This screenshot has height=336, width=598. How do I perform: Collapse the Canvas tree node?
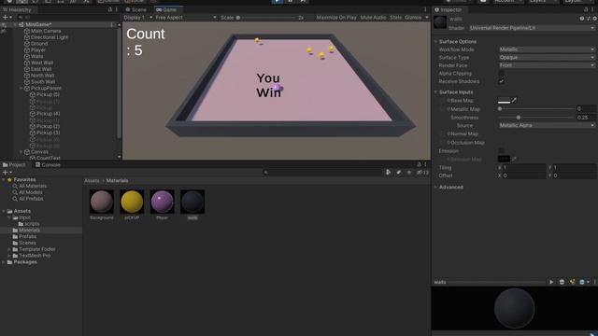click(21, 151)
